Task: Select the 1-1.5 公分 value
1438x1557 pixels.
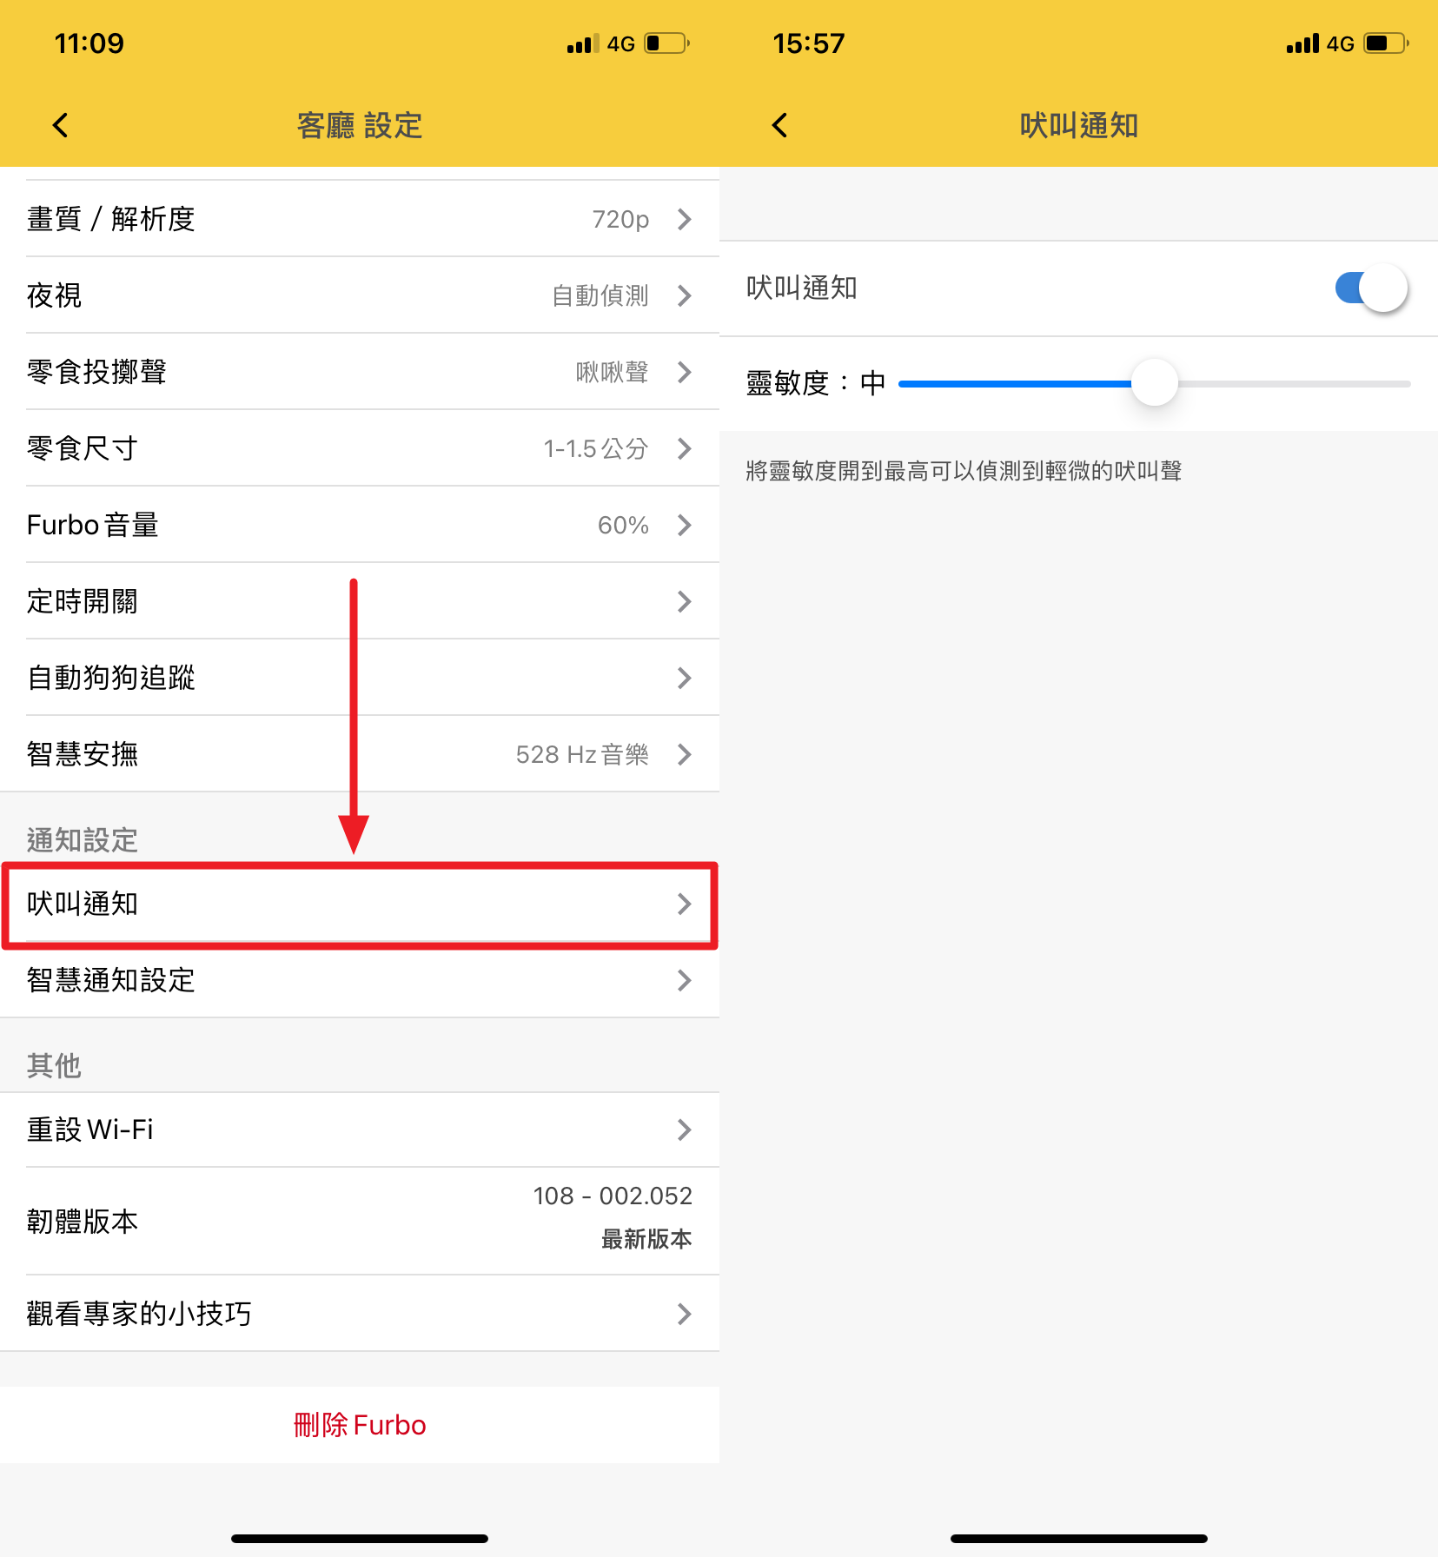Action: point(596,448)
